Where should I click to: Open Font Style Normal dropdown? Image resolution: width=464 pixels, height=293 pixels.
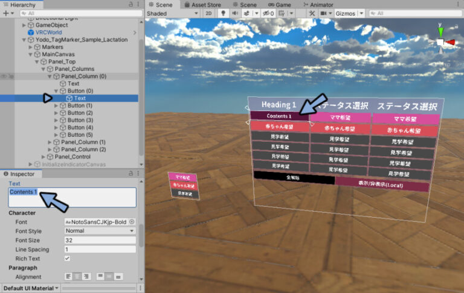click(100, 231)
